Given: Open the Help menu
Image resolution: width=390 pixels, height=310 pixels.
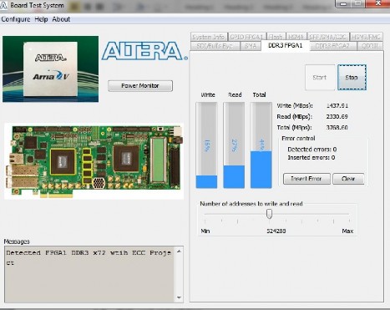Looking at the screenshot, I should coord(41,19).
